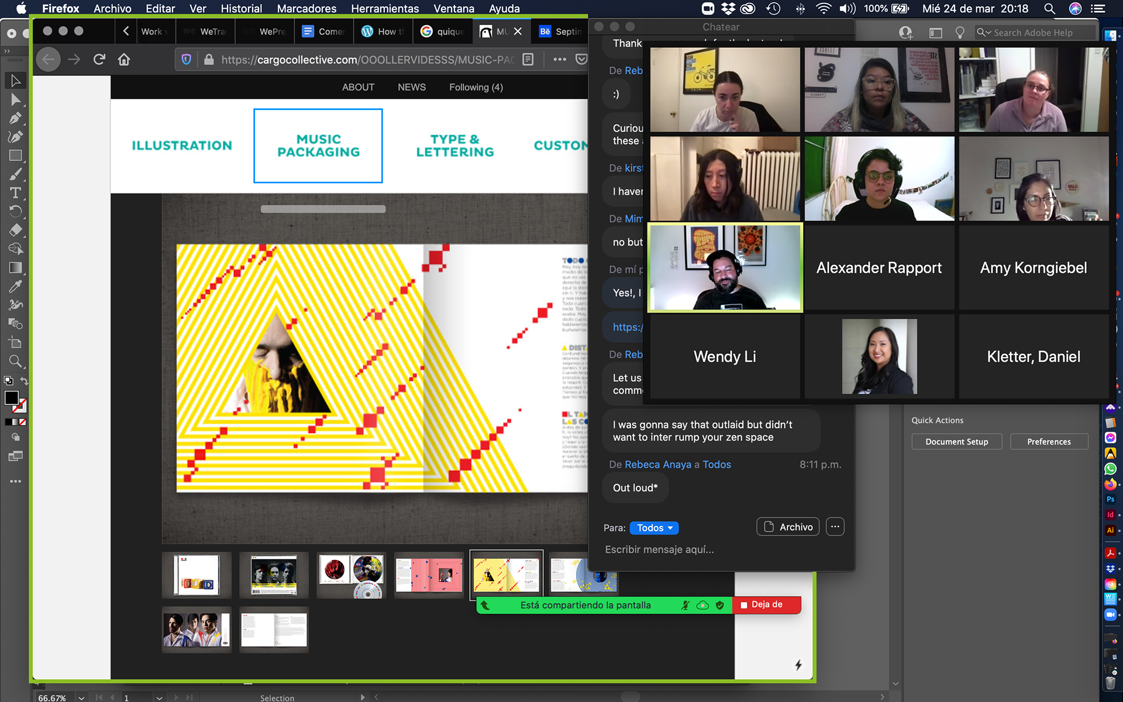
Task: Swap fill and stroke colors
Action: click(24, 381)
